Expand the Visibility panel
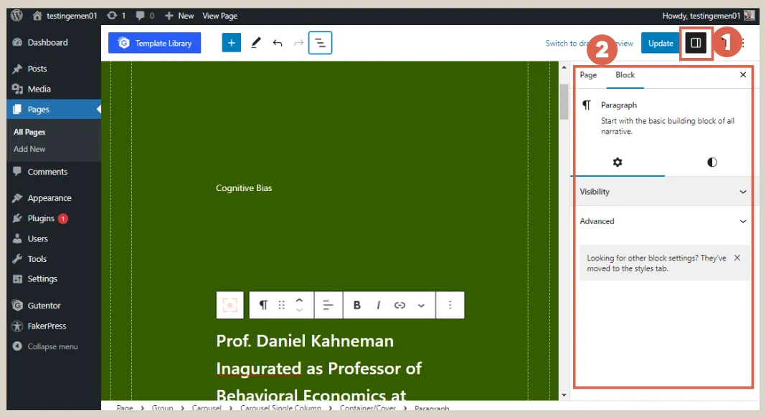 661,192
